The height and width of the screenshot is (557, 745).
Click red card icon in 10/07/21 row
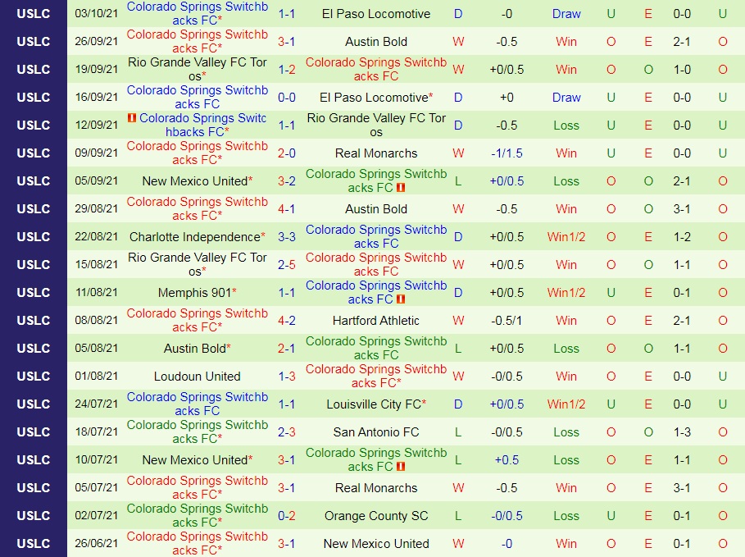point(401,467)
